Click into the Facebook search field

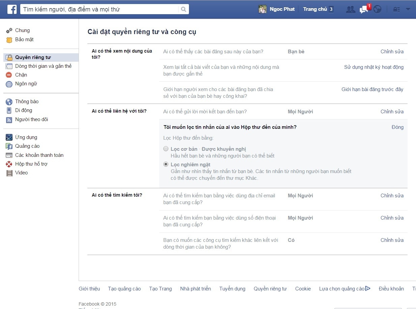pos(100,9)
